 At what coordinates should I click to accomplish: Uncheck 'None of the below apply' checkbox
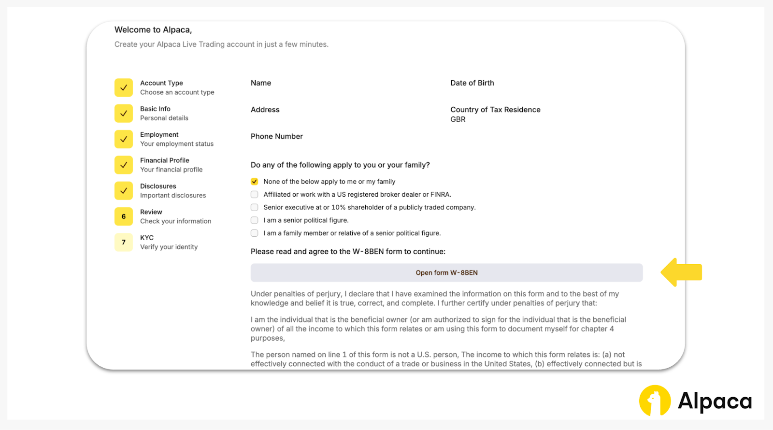click(255, 182)
